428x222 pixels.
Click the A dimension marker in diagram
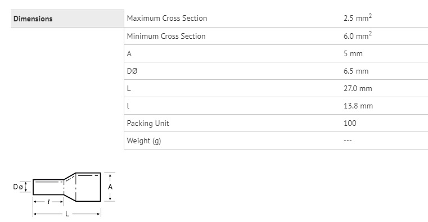(110, 187)
